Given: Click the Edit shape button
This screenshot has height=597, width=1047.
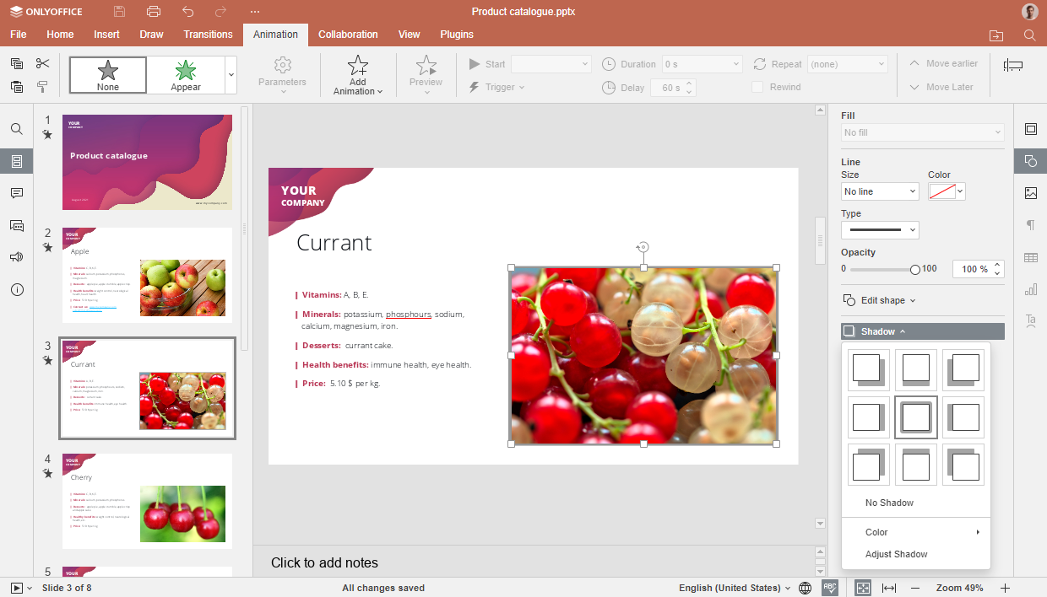Looking at the screenshot, I should (879, 300).
